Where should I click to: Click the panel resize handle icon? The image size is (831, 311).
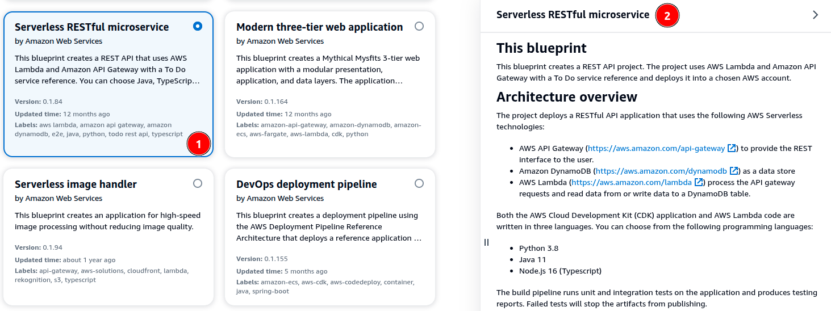point(486,242)
